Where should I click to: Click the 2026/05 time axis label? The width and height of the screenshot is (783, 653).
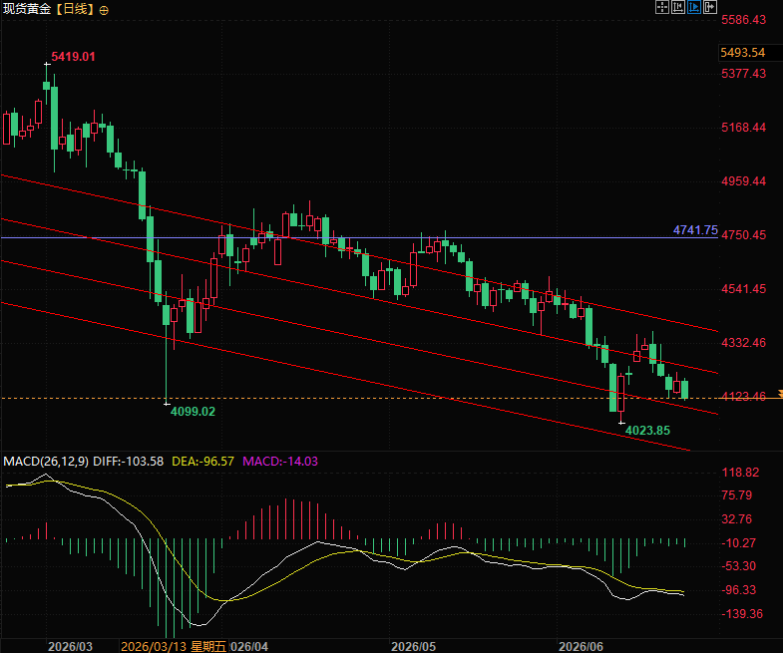pos(414,646)
